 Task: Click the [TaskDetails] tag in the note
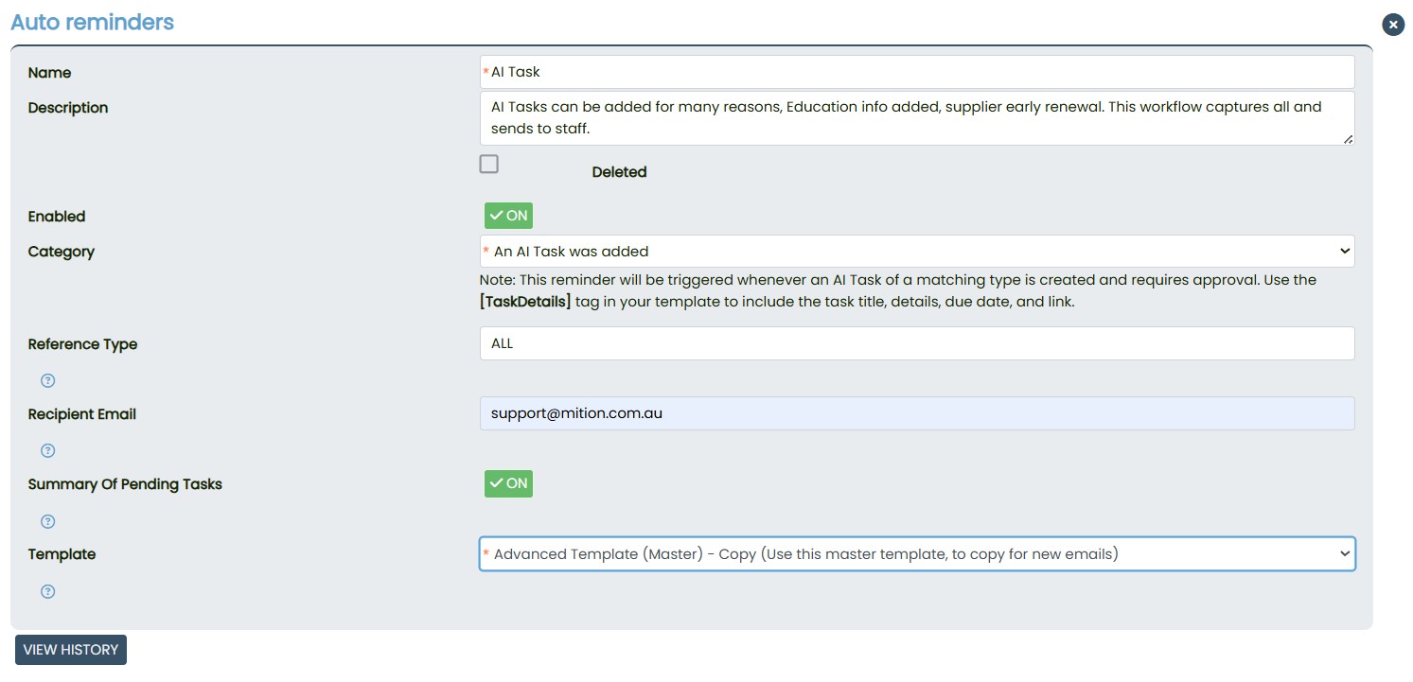pos(525,302)
